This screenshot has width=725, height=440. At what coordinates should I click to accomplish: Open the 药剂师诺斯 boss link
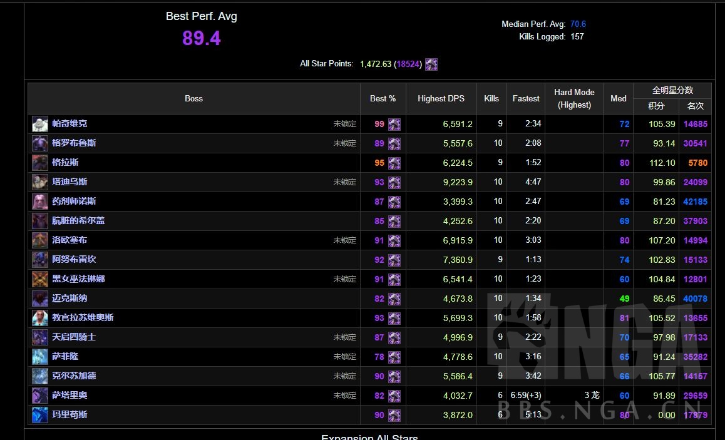point(74,202)
